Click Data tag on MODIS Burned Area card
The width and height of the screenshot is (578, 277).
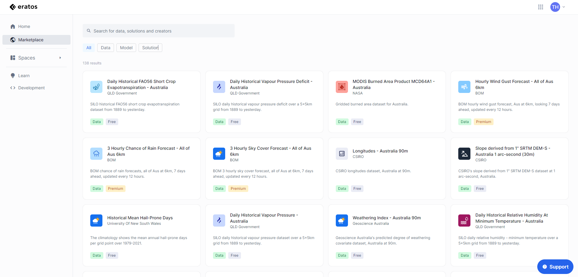(x=342, y=122)
